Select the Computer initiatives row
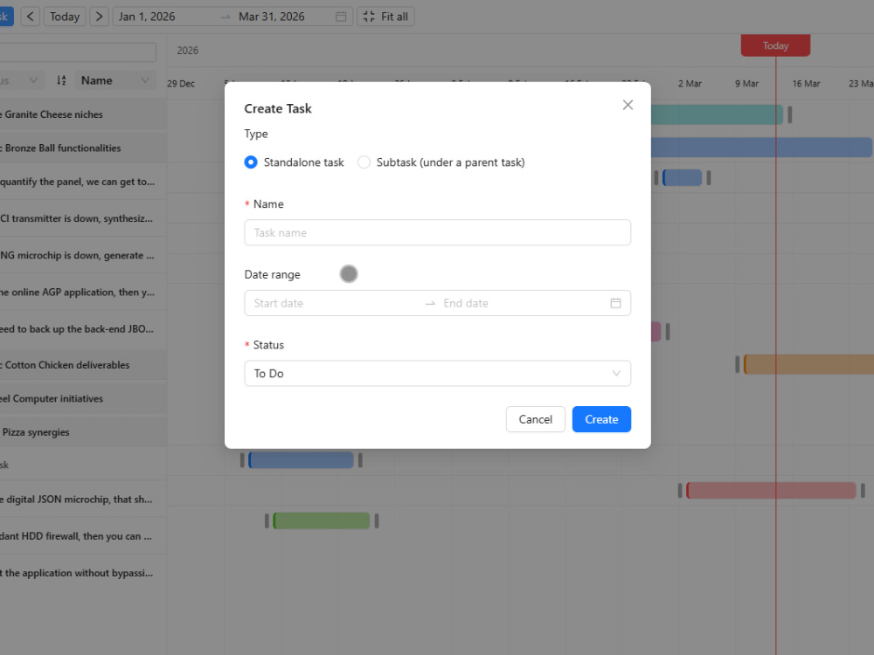The image size is (874, 655). (x=83, y=398)
